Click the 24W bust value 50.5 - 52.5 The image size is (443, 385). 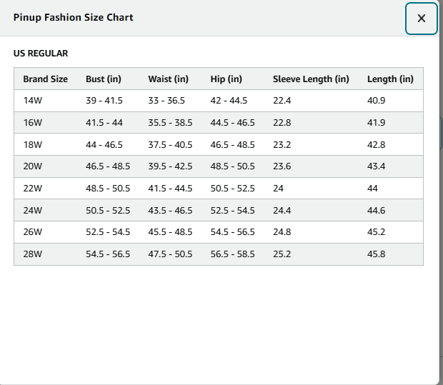[x=108, y=211]
